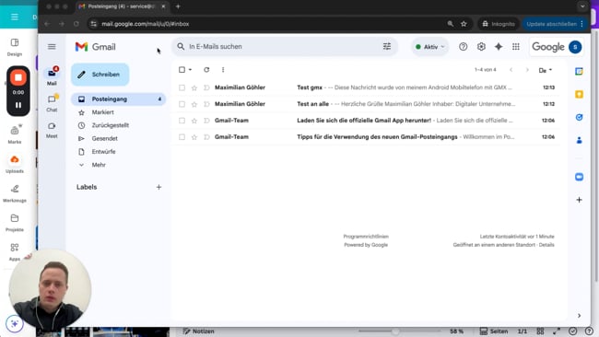Open the Programmrichtlinien link
Viewport: 599px width, 337px height.
[366, 237]
